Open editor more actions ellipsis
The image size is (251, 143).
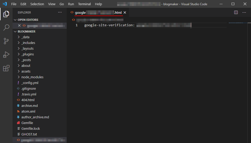coord(244,12)
